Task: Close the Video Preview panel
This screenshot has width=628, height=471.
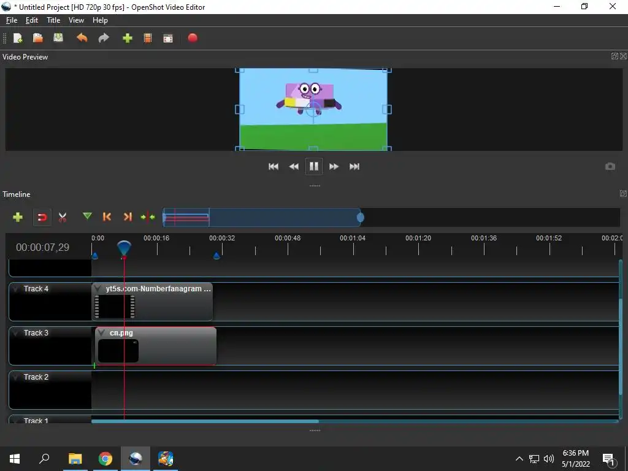Action: point(623,56)
